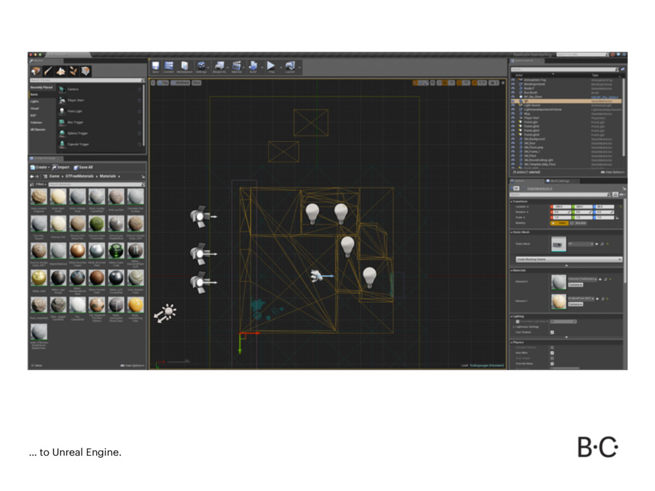Select the Player Start item in the place list
Viewport: 655px width, 491px height.
click(99, 100)
